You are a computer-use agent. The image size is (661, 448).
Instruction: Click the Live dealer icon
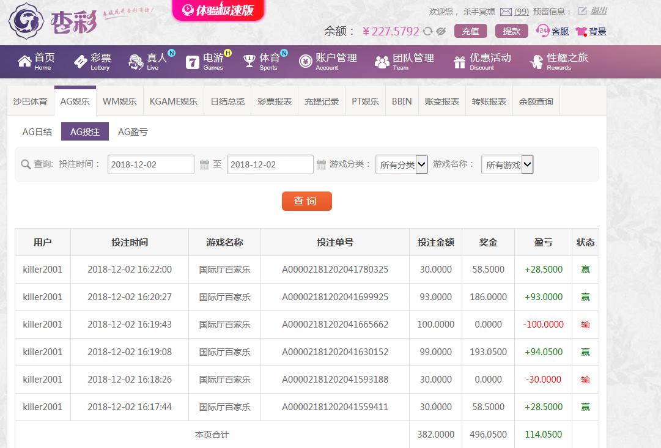click(x=136, y=62)
